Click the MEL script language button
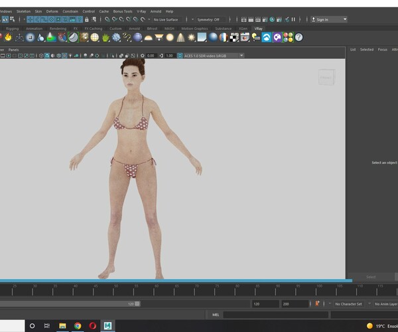The height and width of the screenshot is (332, 398). point(216,315)
